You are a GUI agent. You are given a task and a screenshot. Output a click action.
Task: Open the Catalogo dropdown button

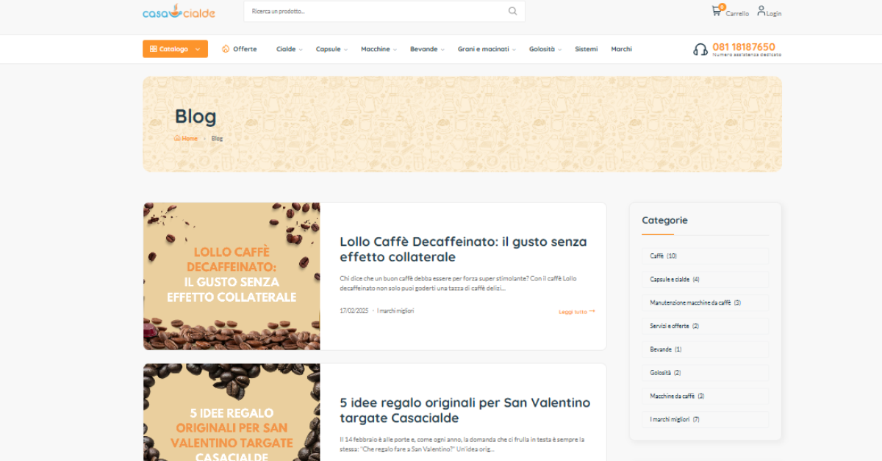pos(175,48)
